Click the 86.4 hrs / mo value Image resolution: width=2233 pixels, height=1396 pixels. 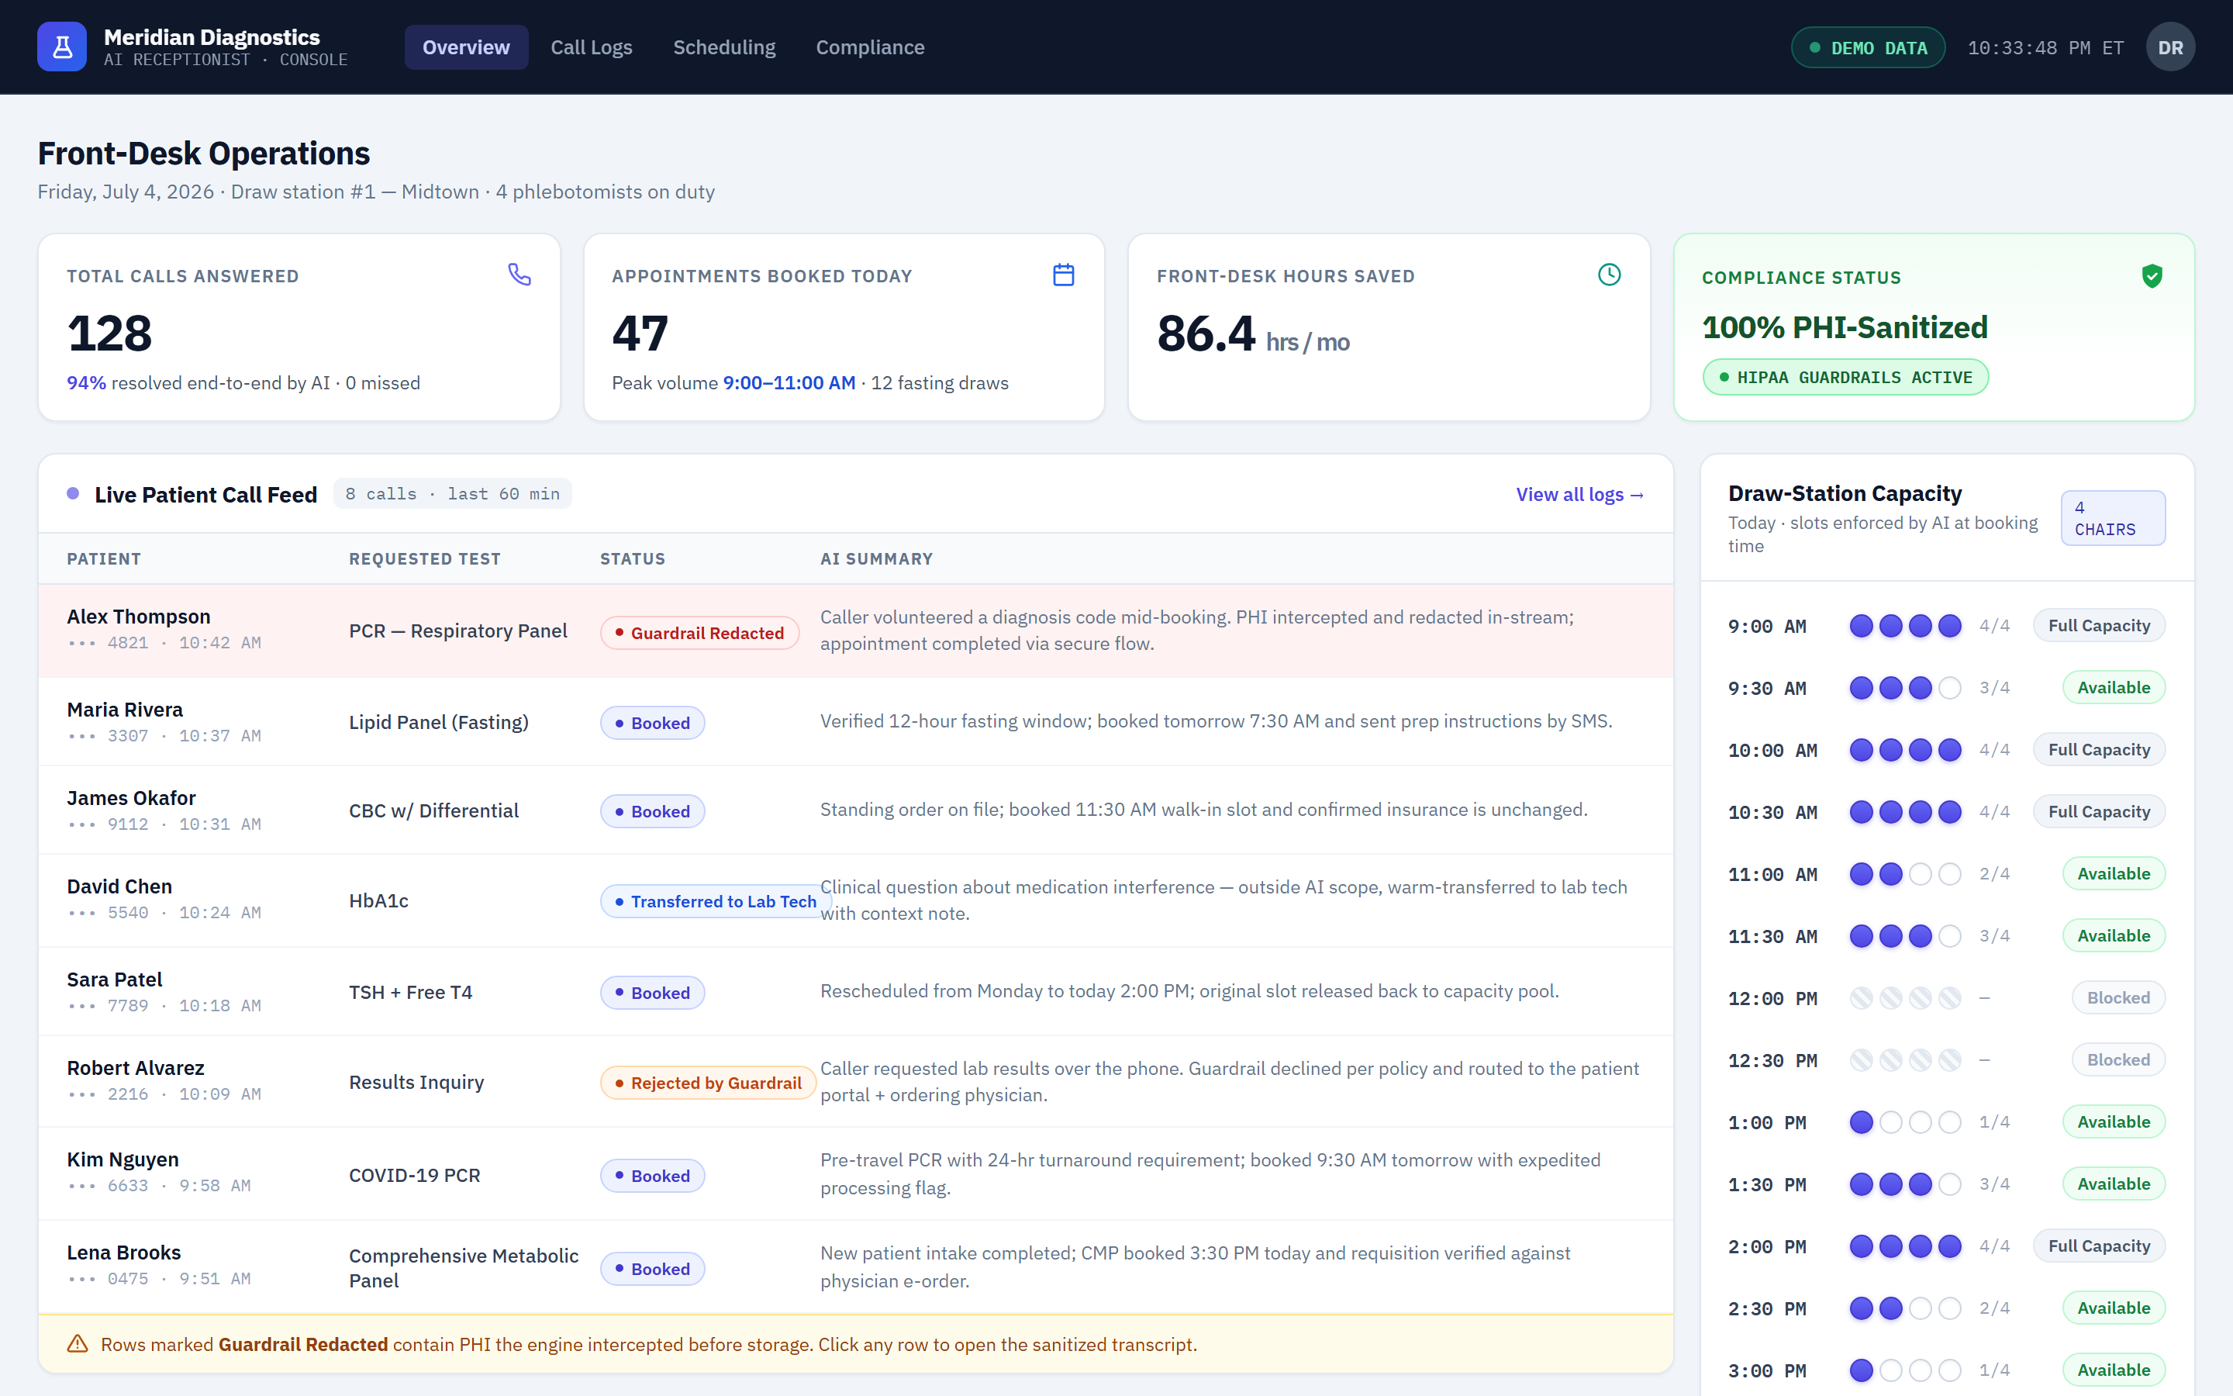1253,334
